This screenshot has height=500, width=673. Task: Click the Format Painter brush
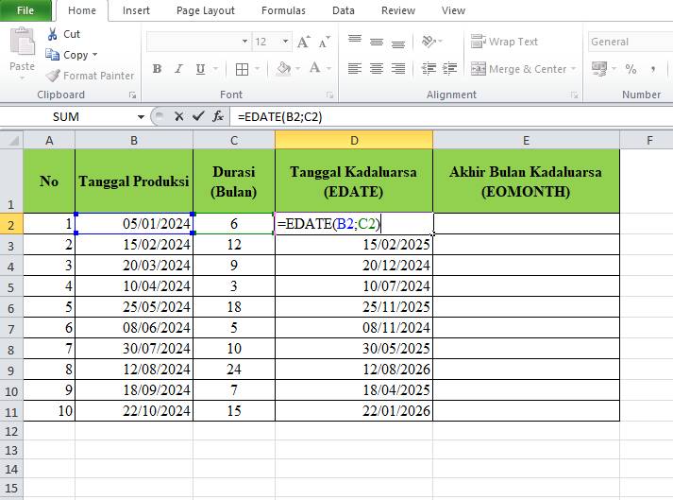(53, 76)
